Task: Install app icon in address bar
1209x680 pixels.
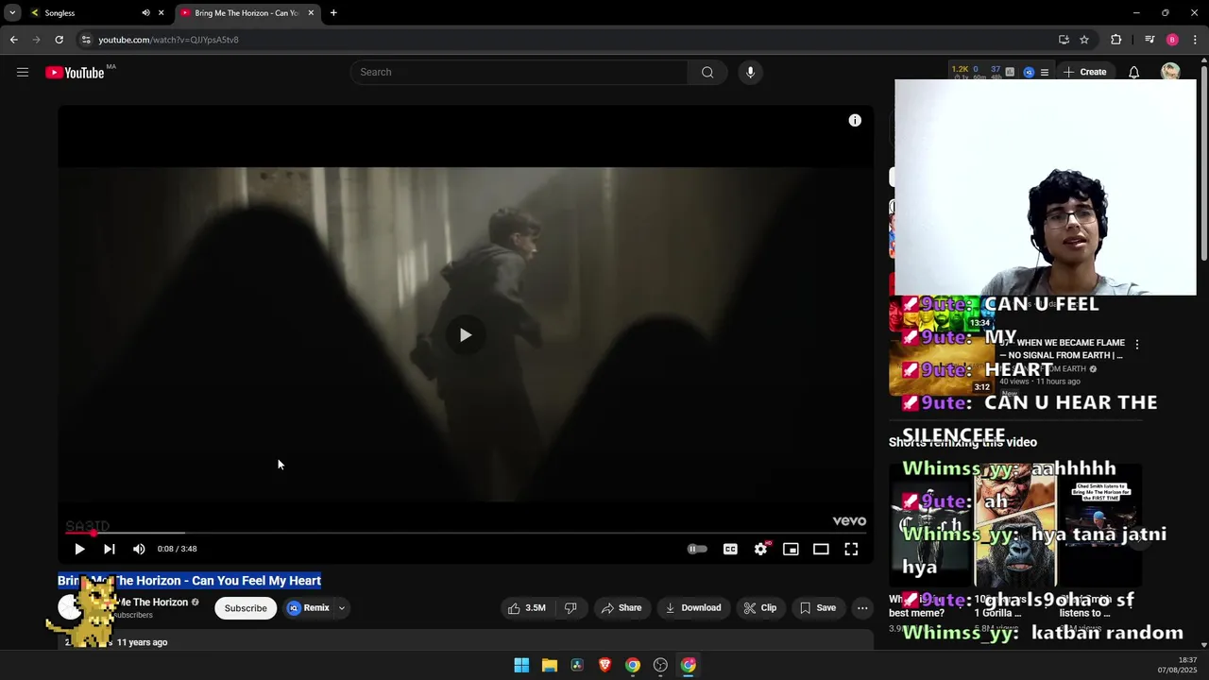Action: point(1064,40)
